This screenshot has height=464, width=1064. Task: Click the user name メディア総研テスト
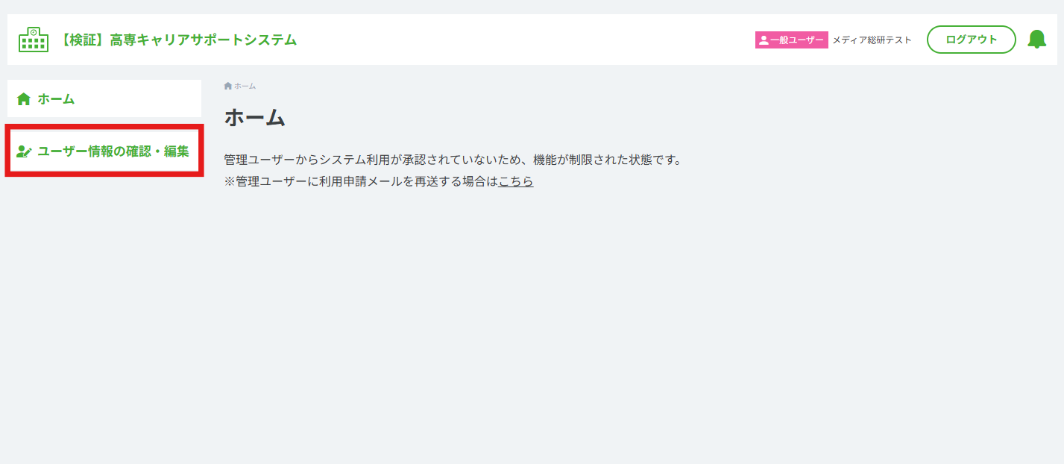[x=872, y=40]
